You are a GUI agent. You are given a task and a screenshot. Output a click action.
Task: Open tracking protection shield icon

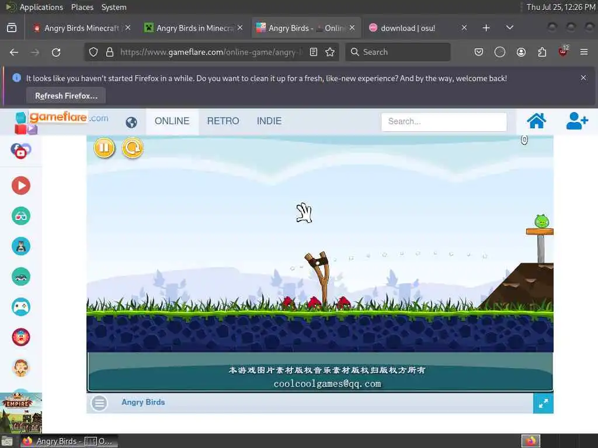[x=93, y=52]
